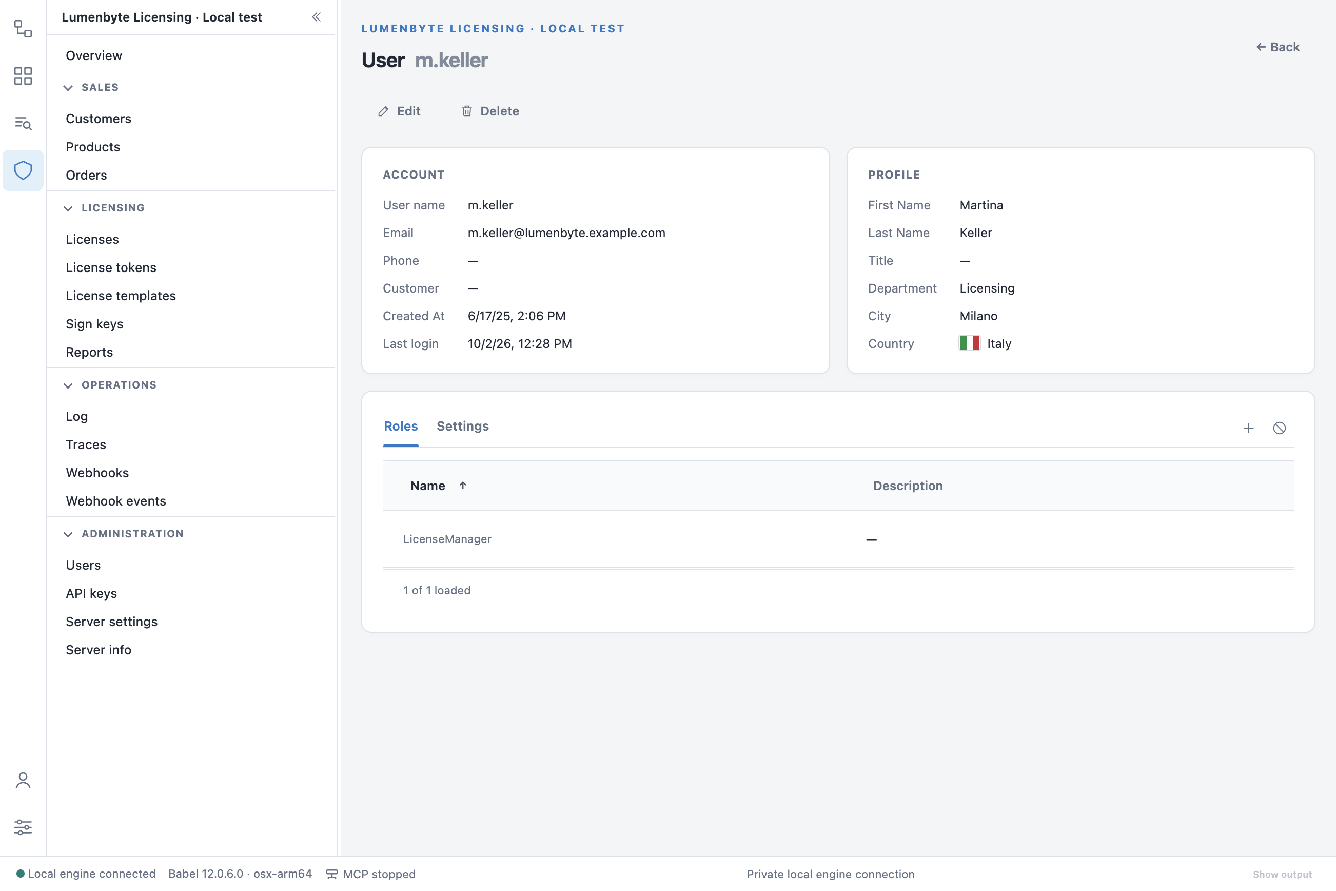
Task: Click the Edit button
Action: coord(399,111)
